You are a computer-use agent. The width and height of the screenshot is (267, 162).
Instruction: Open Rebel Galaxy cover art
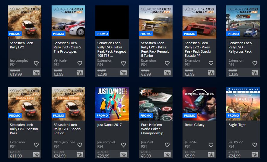coord(199,104)
